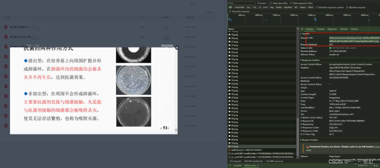Check Blocked response cookies
The width and height of the screenshot is (380, 168).
pos(317,7)
